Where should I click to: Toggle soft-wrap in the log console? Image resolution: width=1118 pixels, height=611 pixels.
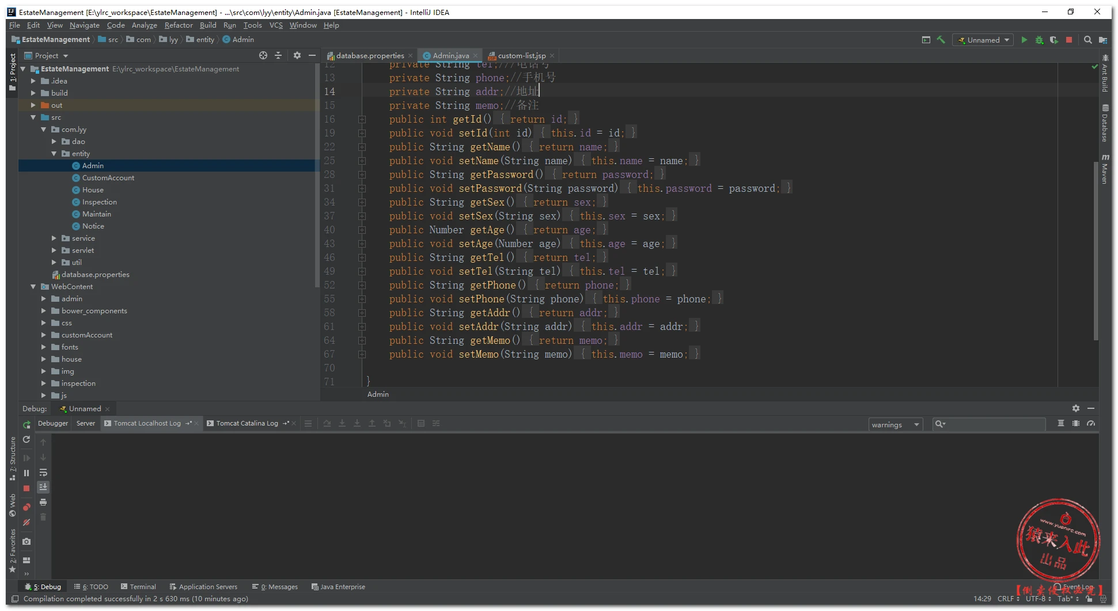[43, 472]
